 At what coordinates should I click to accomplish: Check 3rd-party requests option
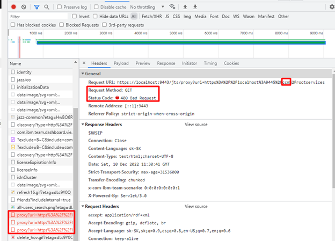click(x=105, y=25)
